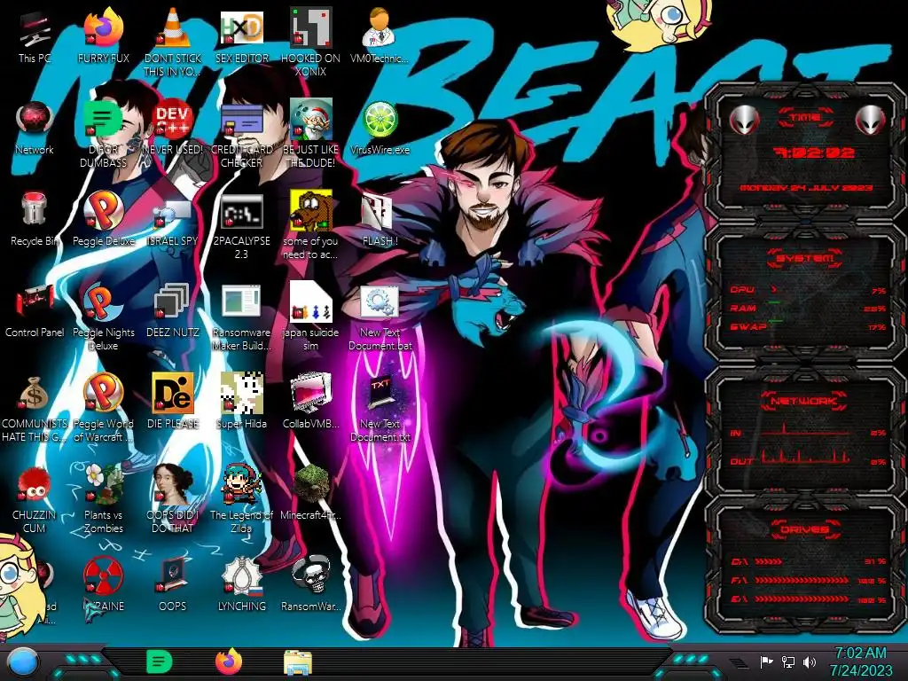Click the DRIVES header in the gadget
The height and width of the screenshot is (681, 908).
[805, 529]
